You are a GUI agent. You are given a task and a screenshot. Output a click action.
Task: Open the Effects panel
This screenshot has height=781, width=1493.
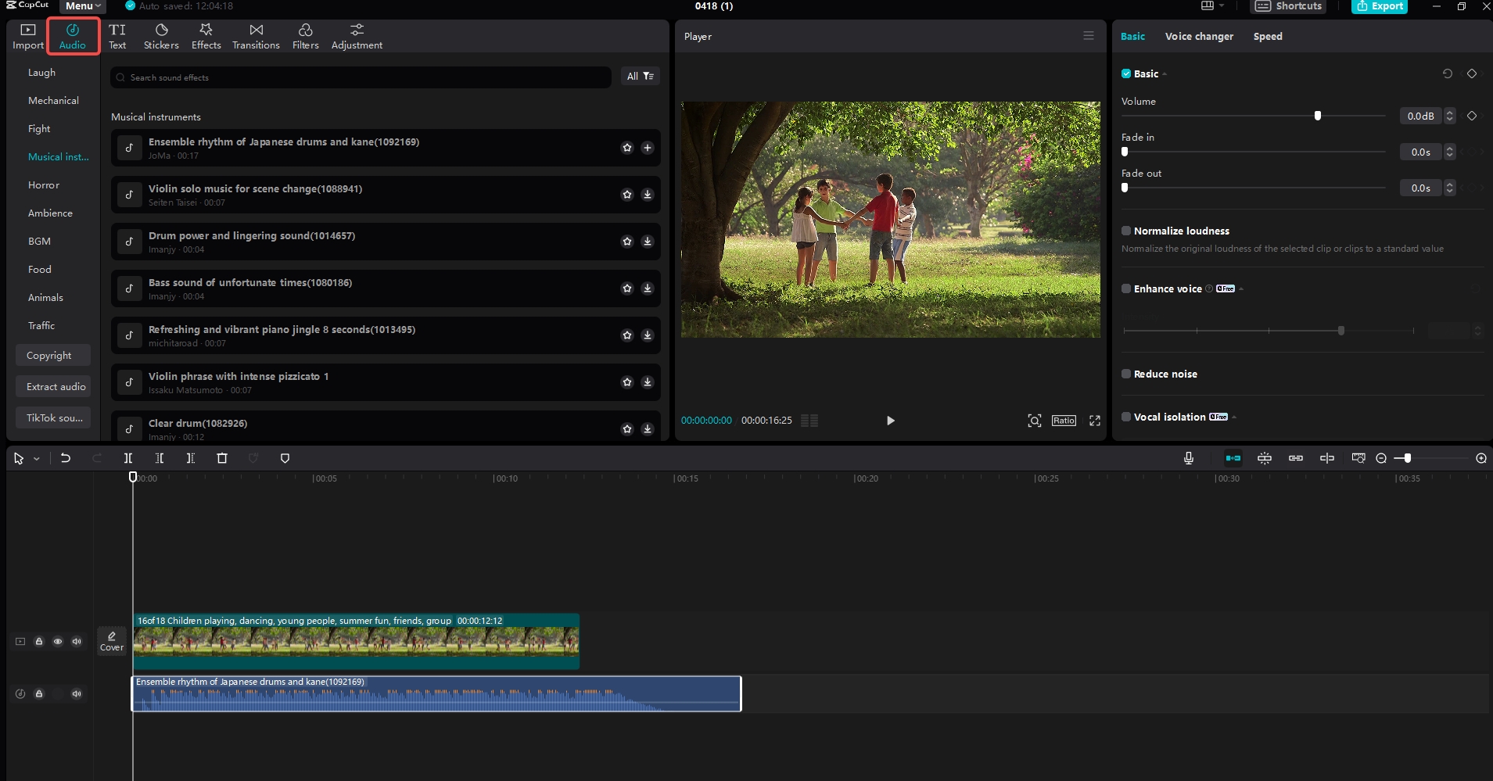(x=205, y=35)
